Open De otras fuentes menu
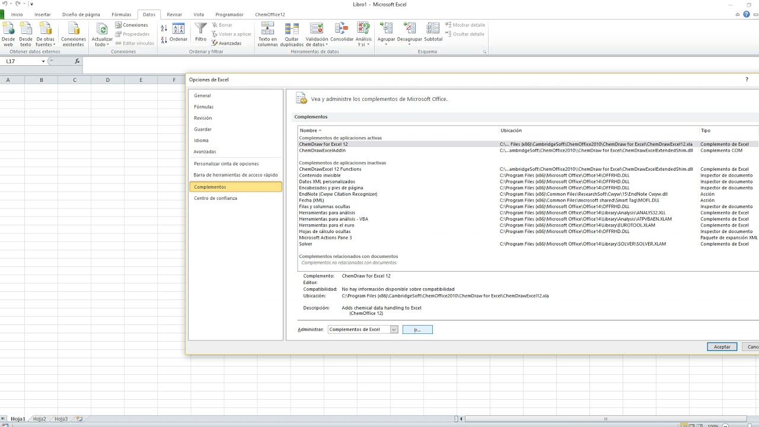The height and width of the screenshot is (427, 759). pyautogui.click(x=45, y=34)
